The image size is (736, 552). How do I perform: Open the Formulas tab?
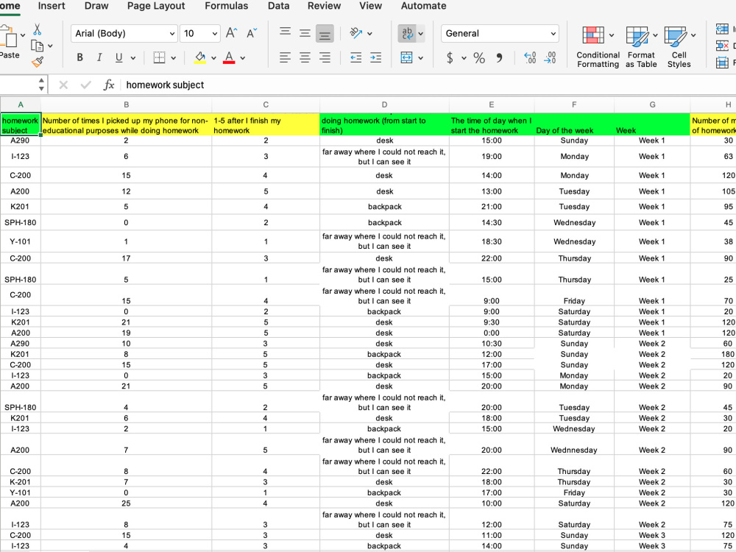click(226, 6)
